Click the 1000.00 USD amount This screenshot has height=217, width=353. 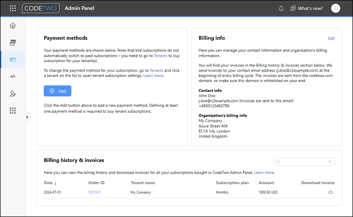[x=268, y=192]
